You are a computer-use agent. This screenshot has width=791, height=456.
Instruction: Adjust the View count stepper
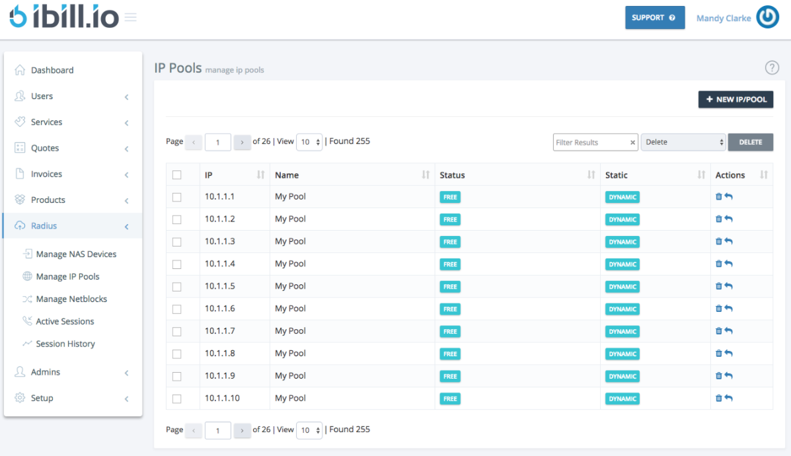click(309, 142)
